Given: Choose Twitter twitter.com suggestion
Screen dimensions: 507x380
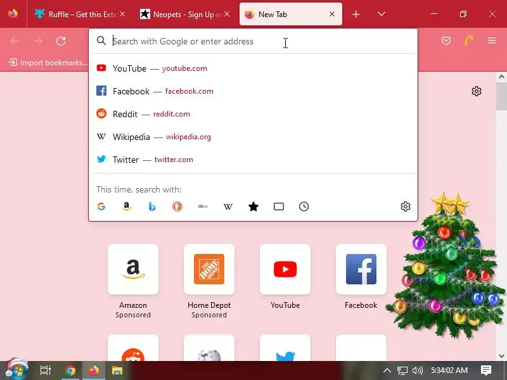Looking at the screenshot, I should (253, 160).
